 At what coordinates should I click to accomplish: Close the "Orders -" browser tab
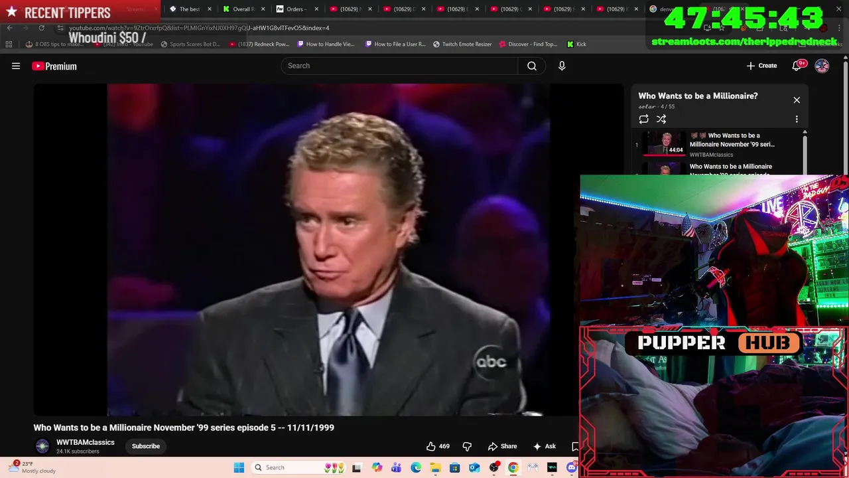316,9
